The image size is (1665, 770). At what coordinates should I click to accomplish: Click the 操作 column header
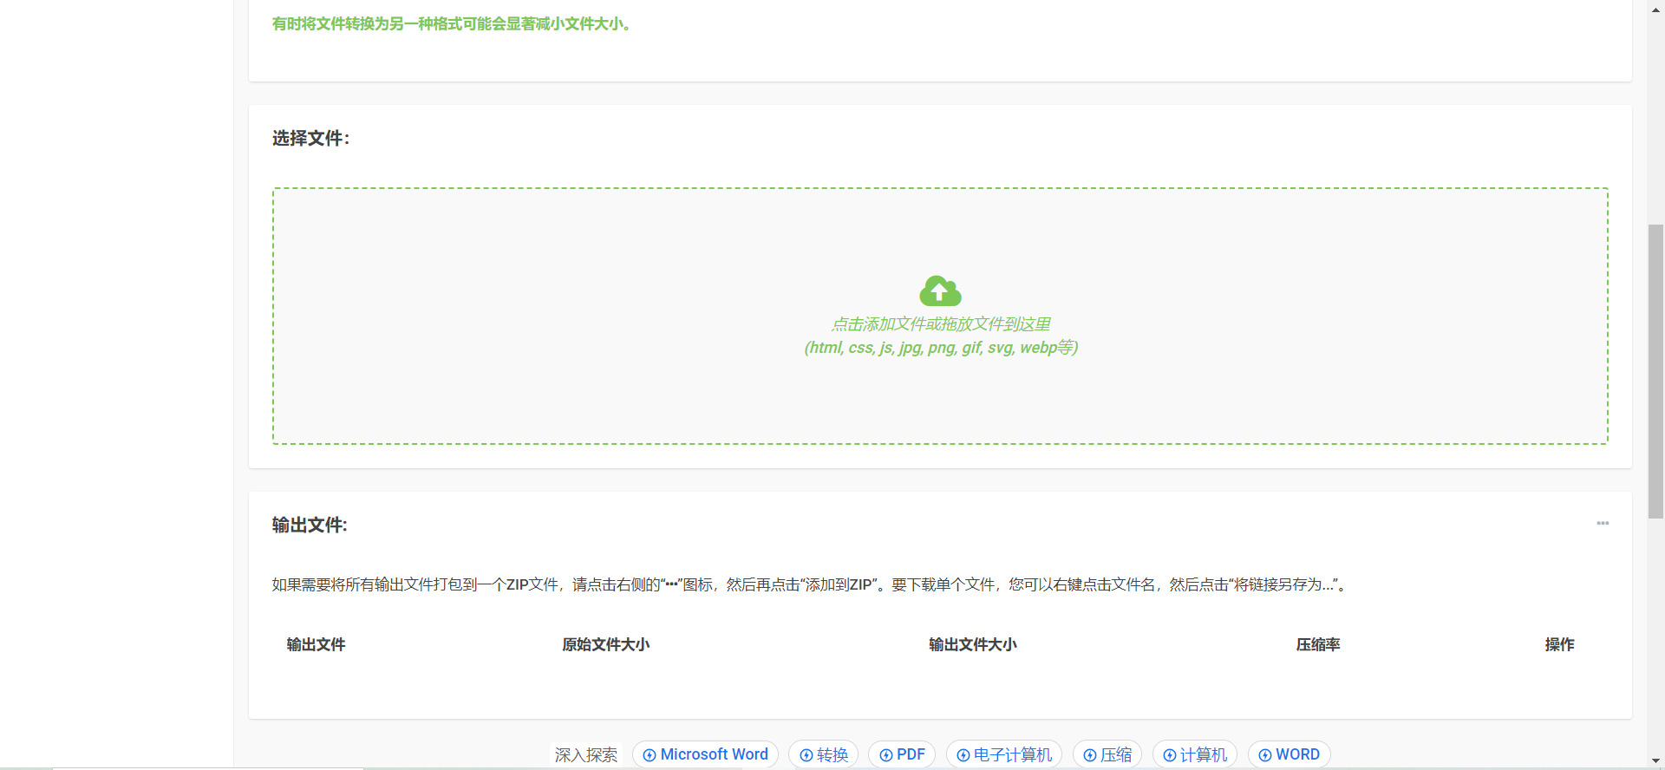(1558, 644)
